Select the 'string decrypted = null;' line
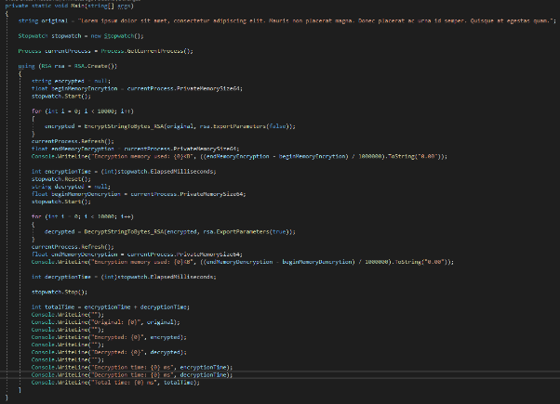 pyautogui.click(x=71, y=187)
